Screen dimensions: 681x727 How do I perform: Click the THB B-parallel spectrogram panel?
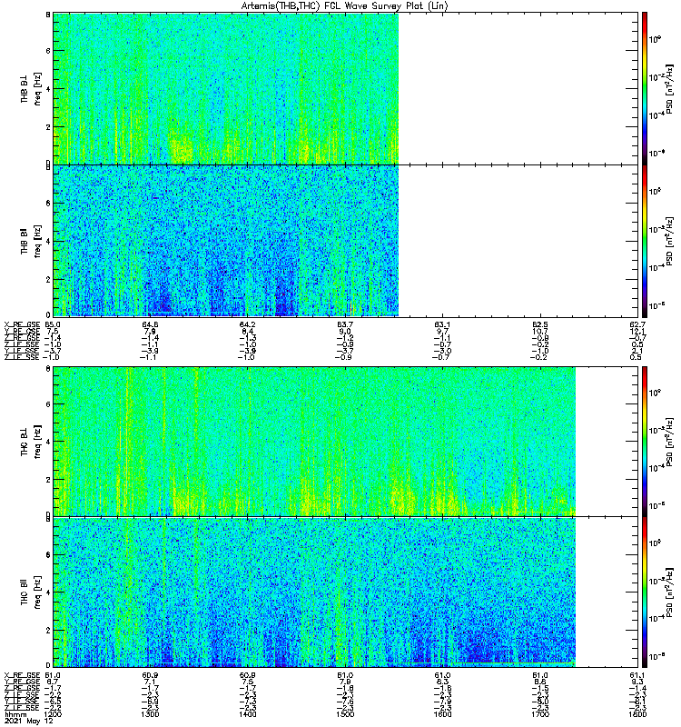coord(346,241)
